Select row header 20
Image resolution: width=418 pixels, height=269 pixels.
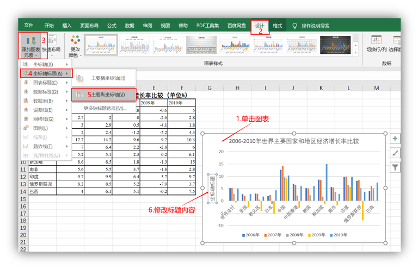click(x=23, y=235)
